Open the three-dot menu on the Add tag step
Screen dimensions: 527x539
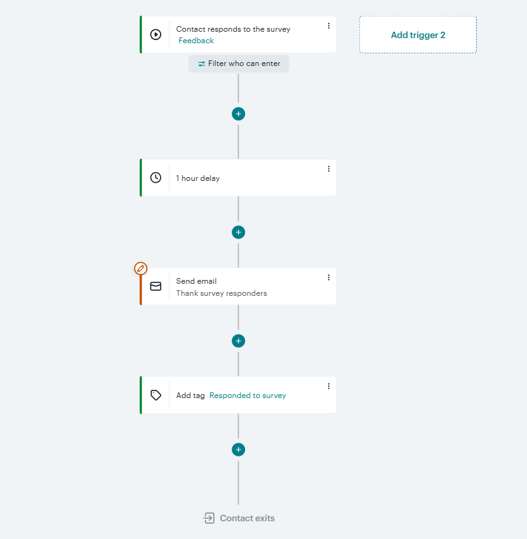click(328, 386)
